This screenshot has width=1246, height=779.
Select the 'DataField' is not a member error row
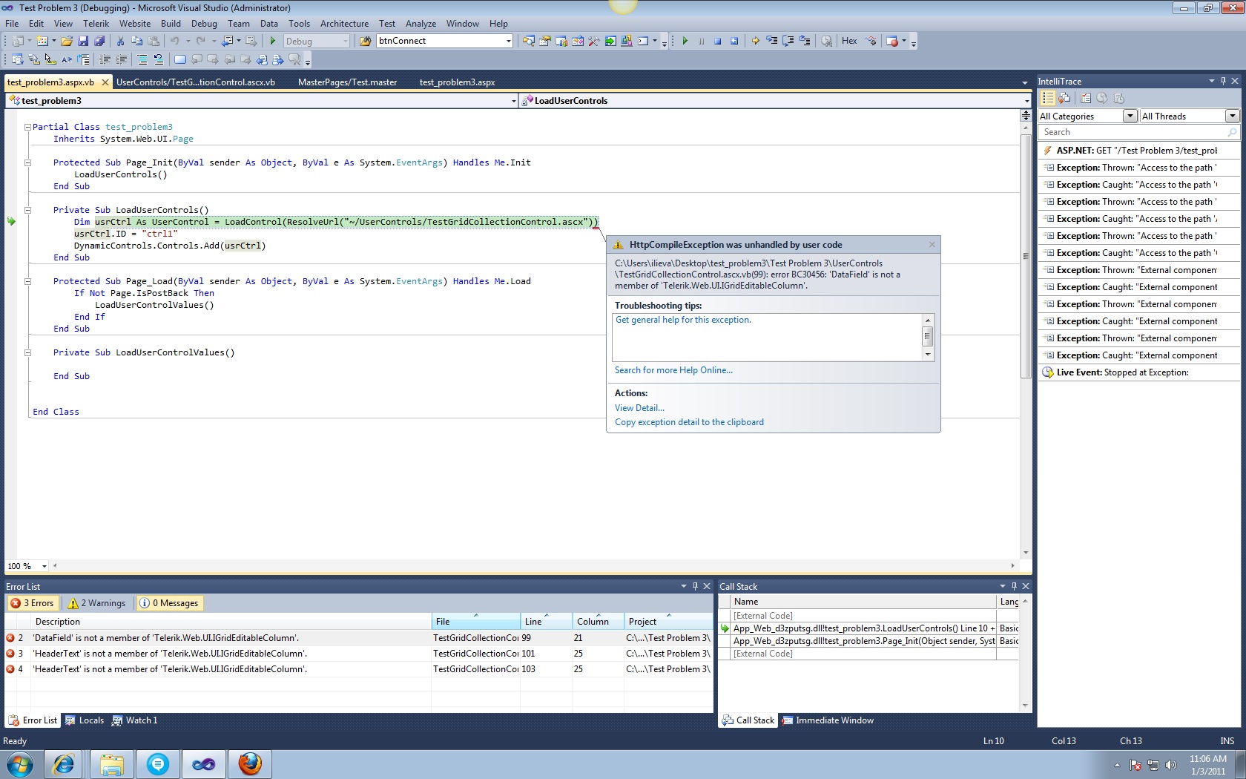(358, 638)
